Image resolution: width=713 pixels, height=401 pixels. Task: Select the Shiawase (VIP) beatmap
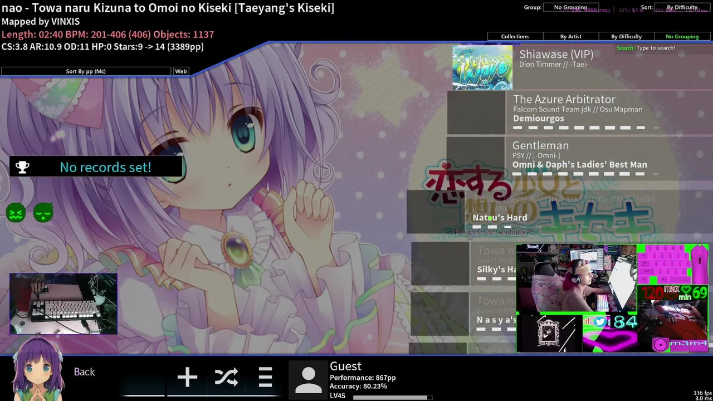(x=583, y=67)
